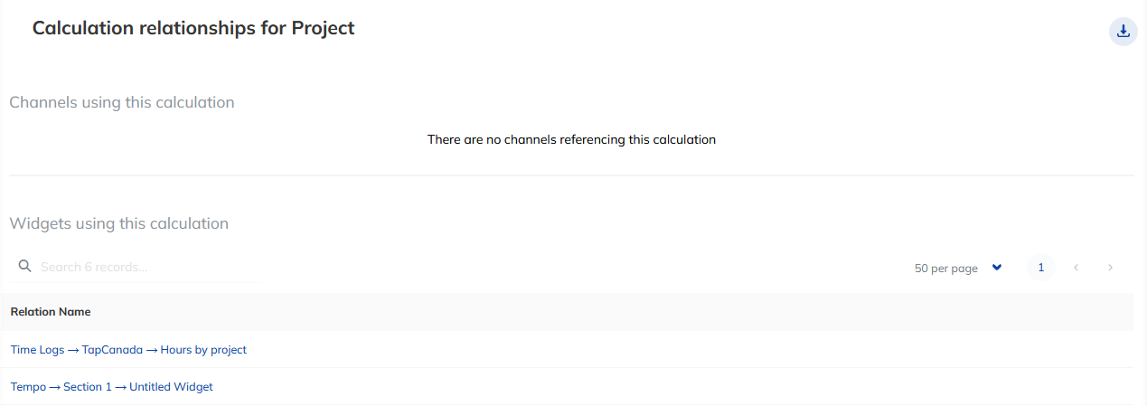
Task: Click the search magnifier icon
Action: (25, 267)
